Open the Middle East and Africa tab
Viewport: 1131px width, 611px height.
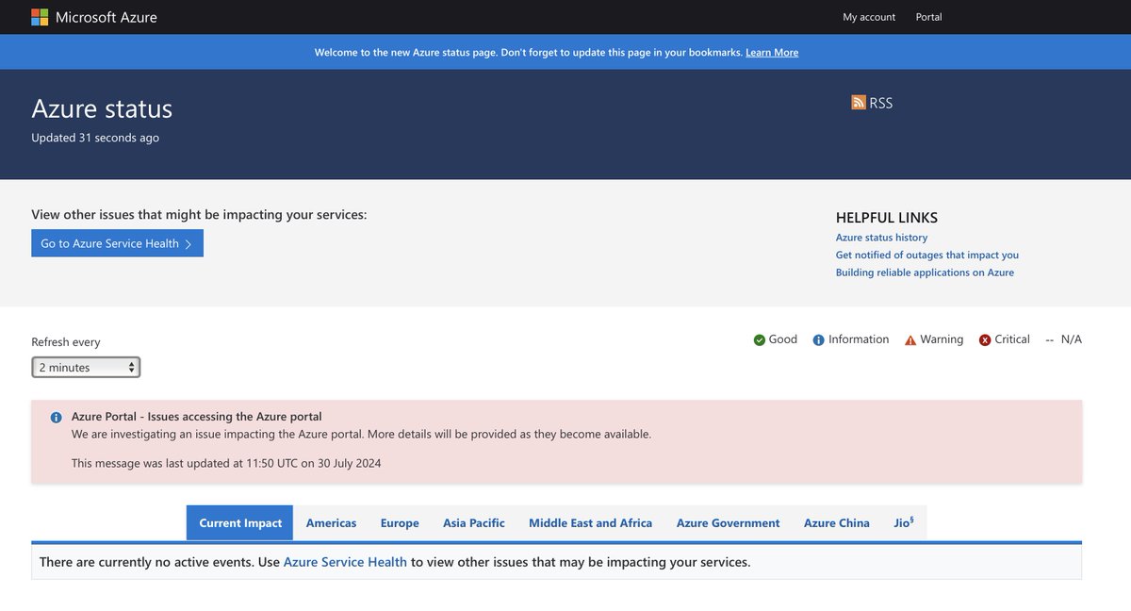591,523
